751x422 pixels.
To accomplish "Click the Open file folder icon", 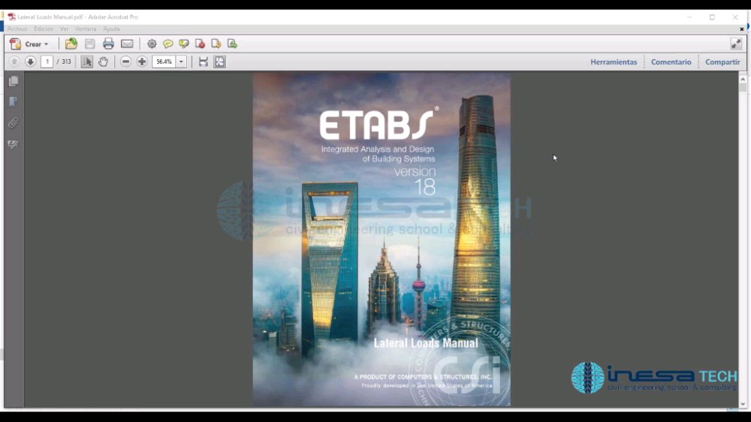I will point(71,44).
